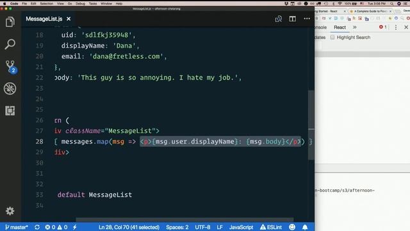Click the Bluetooth icon in menu bar

(333, 4)
